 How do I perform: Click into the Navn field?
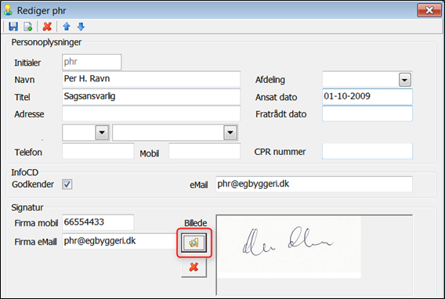[151, 79]
